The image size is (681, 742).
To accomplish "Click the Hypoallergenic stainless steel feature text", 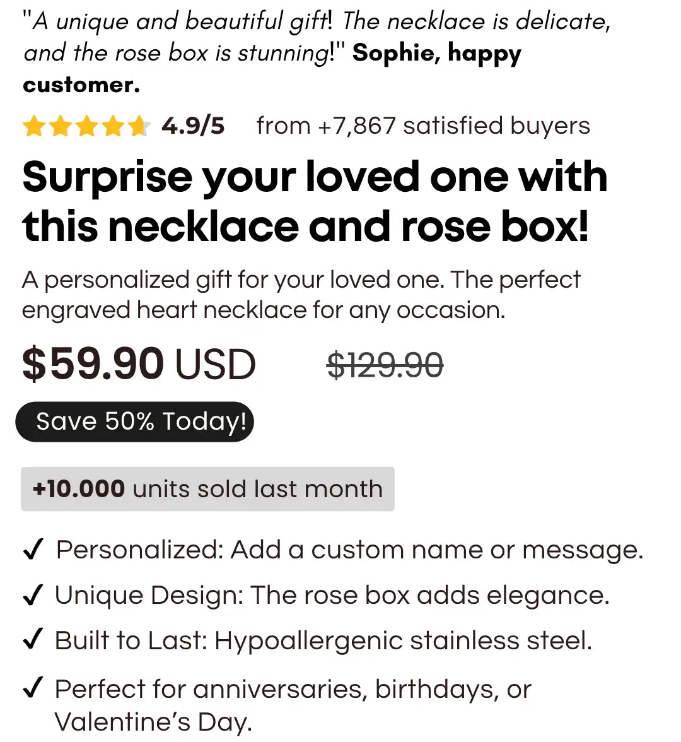I will pos(403,640).
